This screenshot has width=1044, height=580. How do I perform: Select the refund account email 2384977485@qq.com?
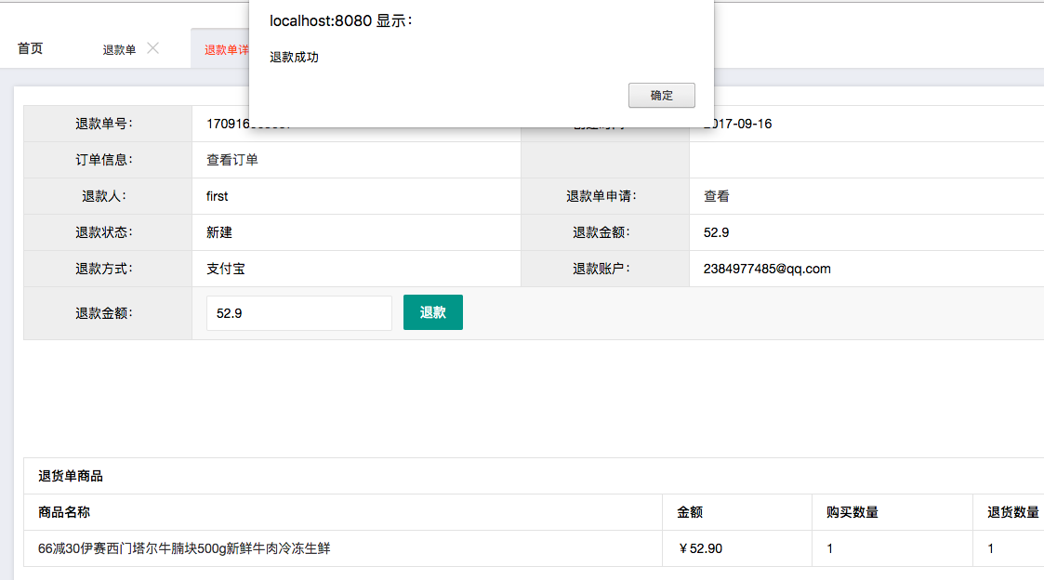(767, 269)
